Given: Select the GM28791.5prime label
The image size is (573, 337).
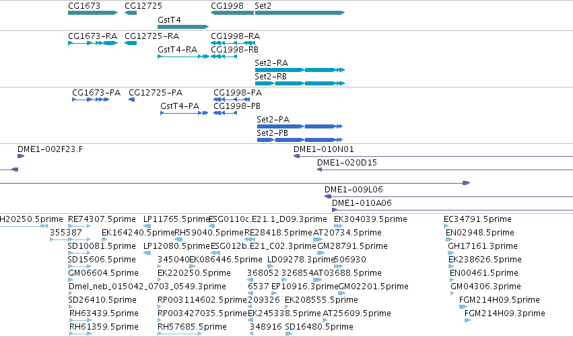Looking at the screenshot, I should [352, 246].
